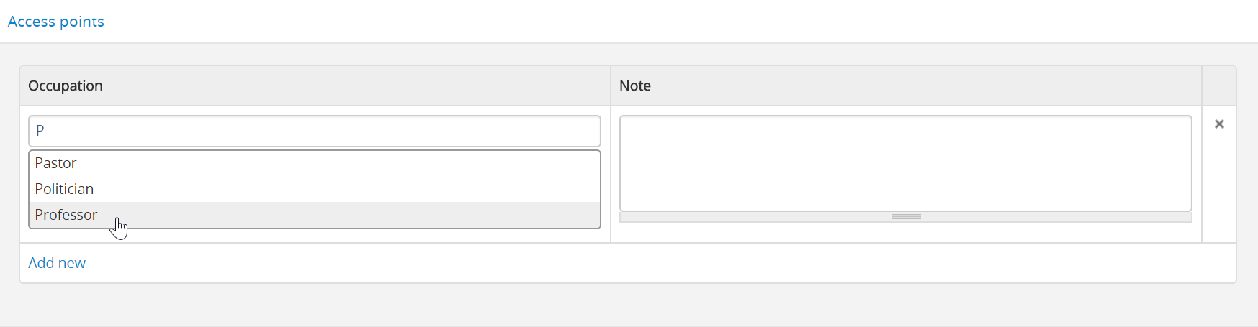Click inside the Note text area
This screenshot has width=1258, height=327.
click(905, 163)
